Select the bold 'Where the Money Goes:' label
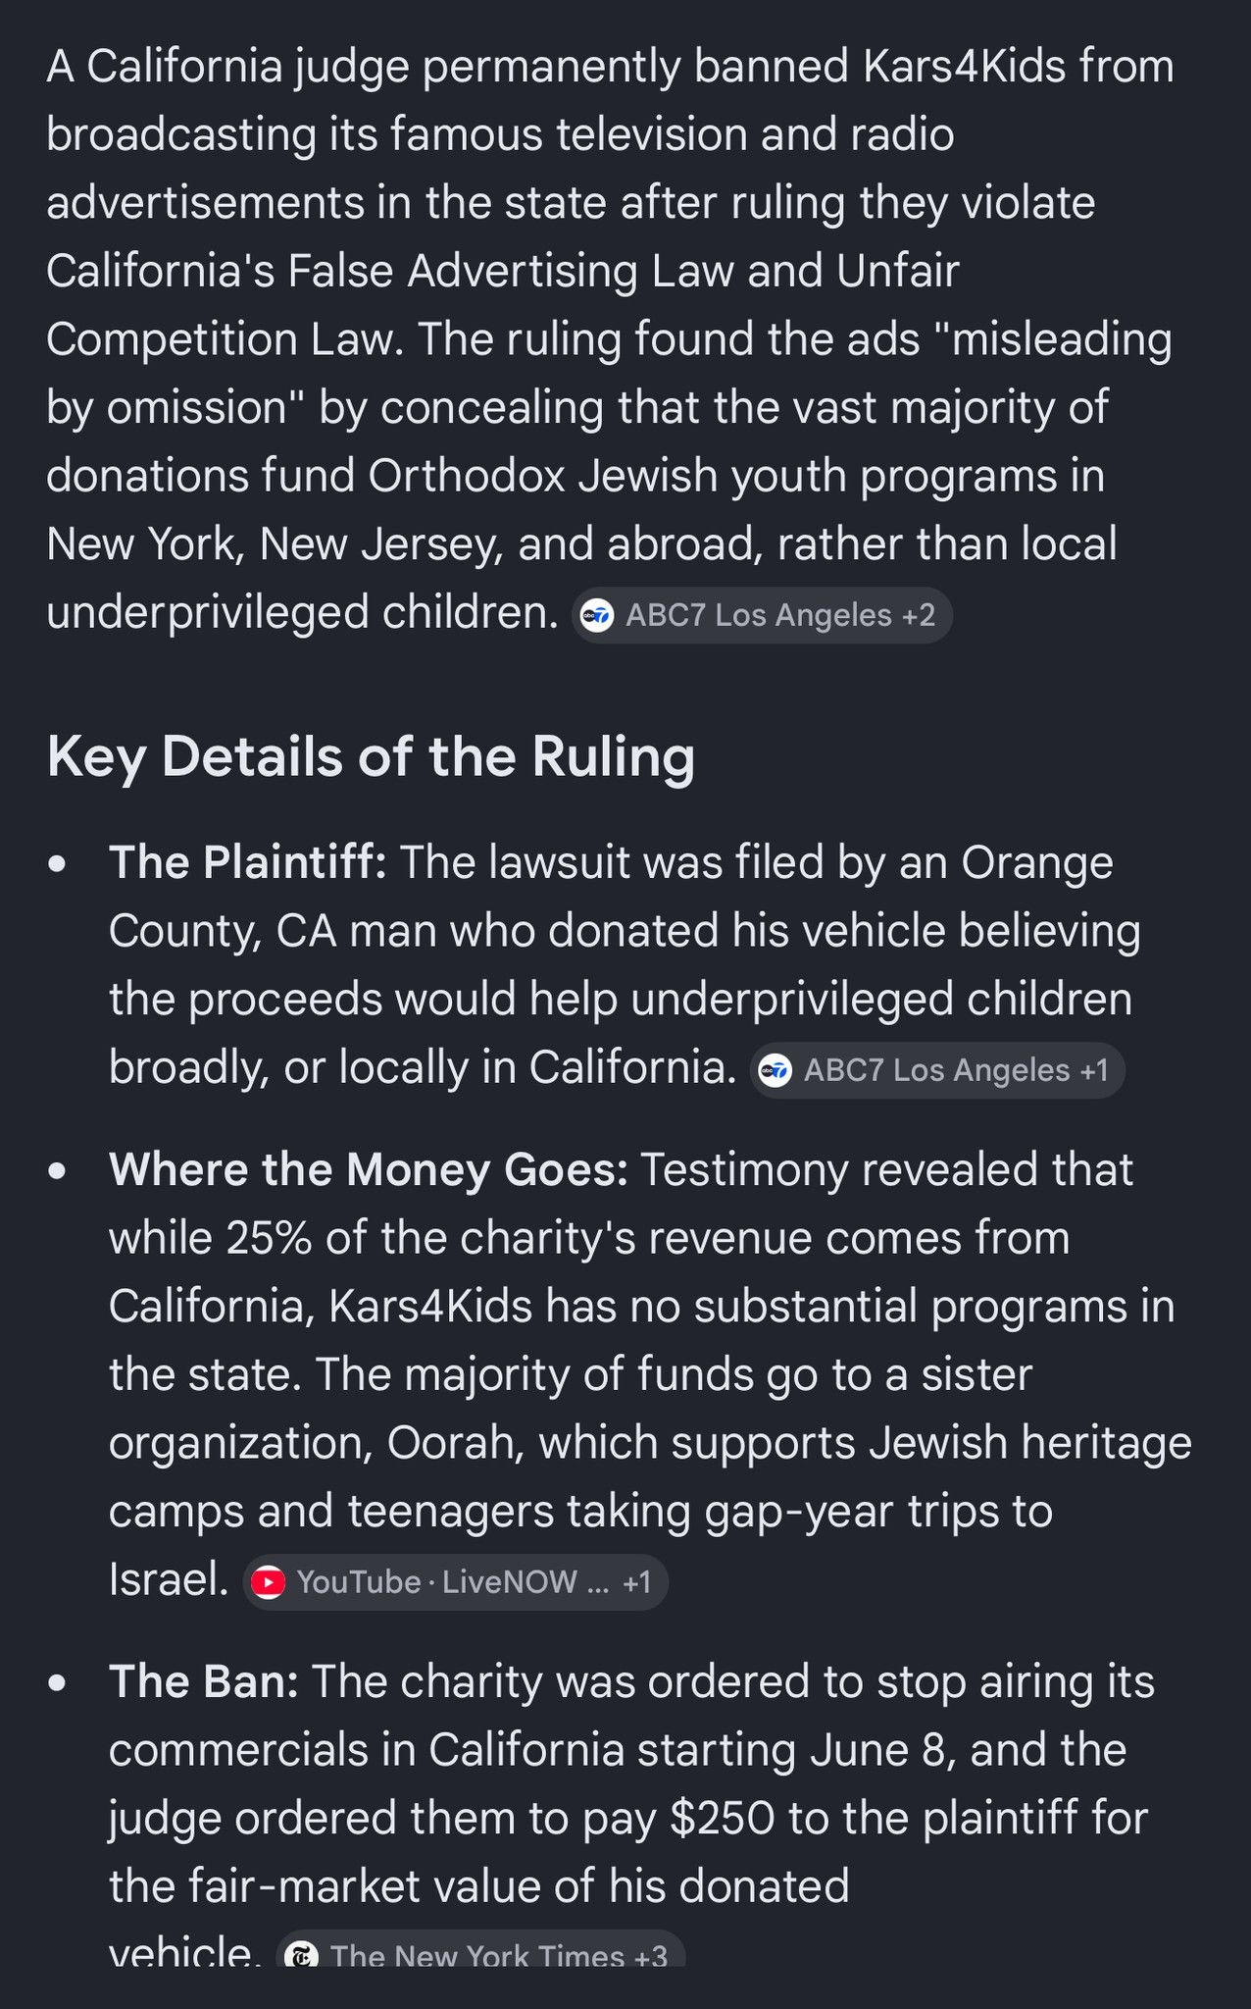Viewport: 1251px width, 2009px height. click(x=369, y=1170)
